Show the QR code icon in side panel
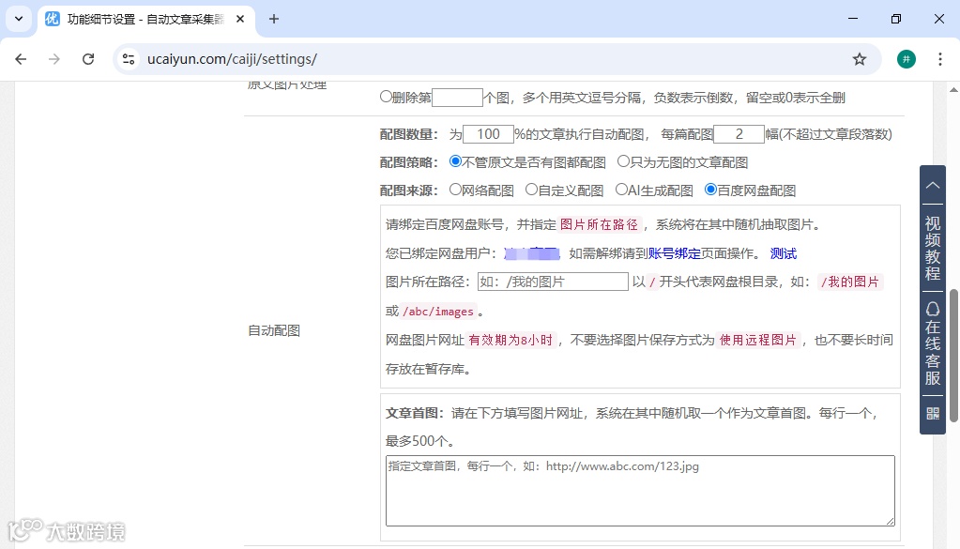 click(933, 414)
